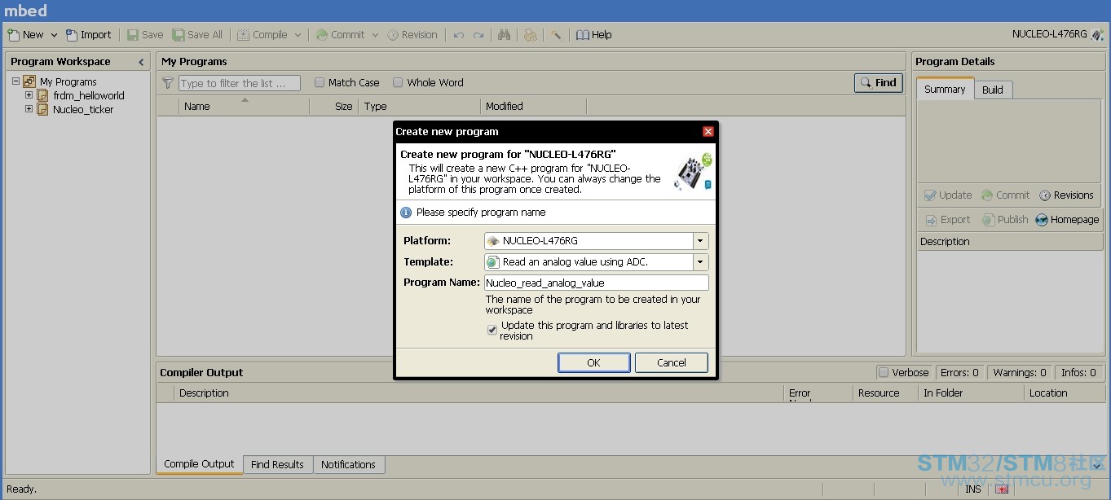Toggle the 'Warnings: 0' filter button
Image resolution: width=1111 pixels, height=500 pixels.
(x=1019, y=372)
